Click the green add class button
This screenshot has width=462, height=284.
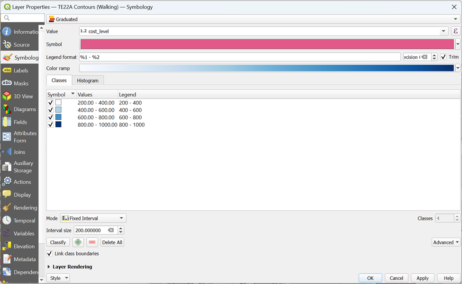click(78, 242)
